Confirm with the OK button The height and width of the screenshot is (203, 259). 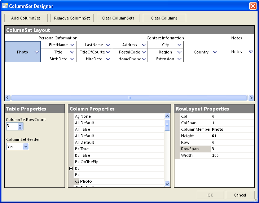pos(210,195)
